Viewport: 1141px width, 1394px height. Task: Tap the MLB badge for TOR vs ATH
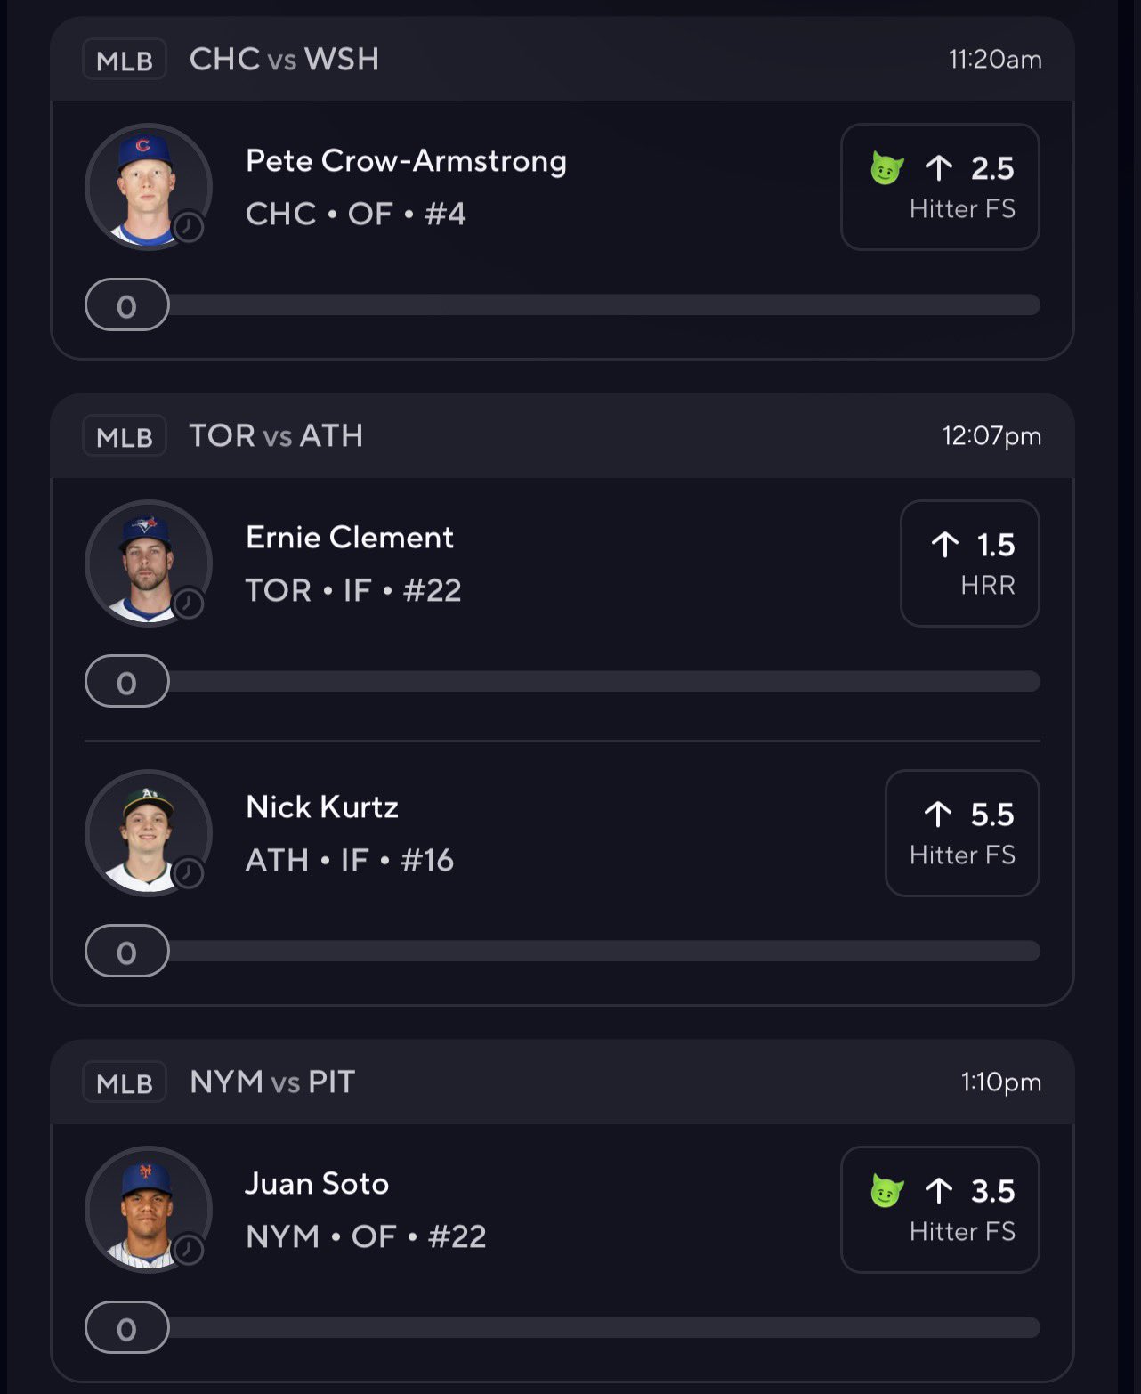(x=125, y=436)
